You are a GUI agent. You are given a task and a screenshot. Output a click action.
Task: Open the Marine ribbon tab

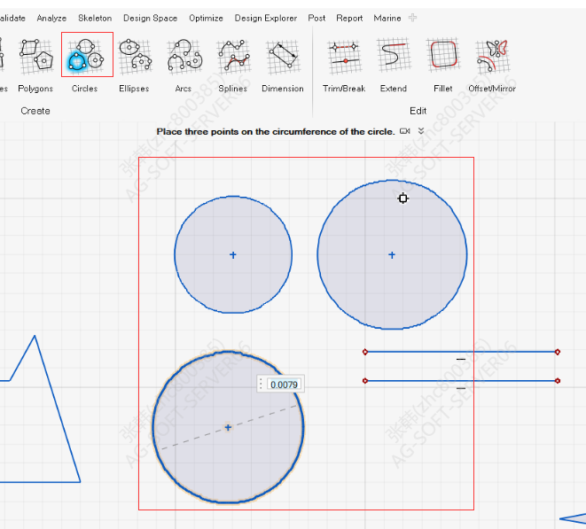387,18
